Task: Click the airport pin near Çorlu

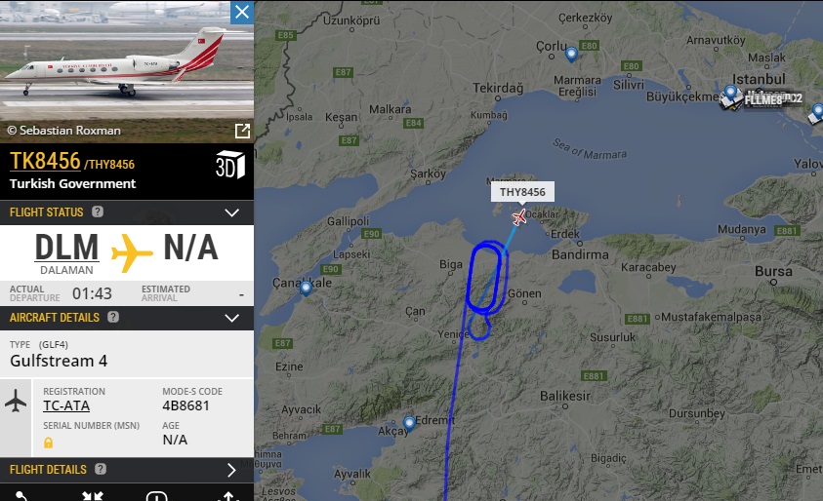Action: click(x=571, y=54)
